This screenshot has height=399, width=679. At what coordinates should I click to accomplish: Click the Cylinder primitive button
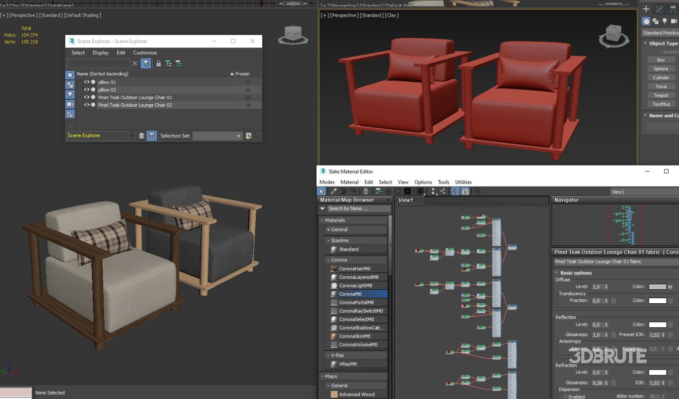click(x=661, y=77)
